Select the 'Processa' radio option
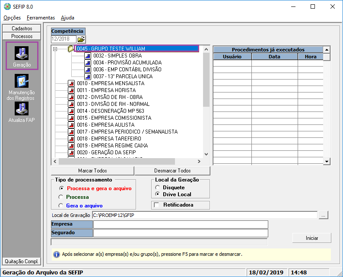 coord(61,197)
